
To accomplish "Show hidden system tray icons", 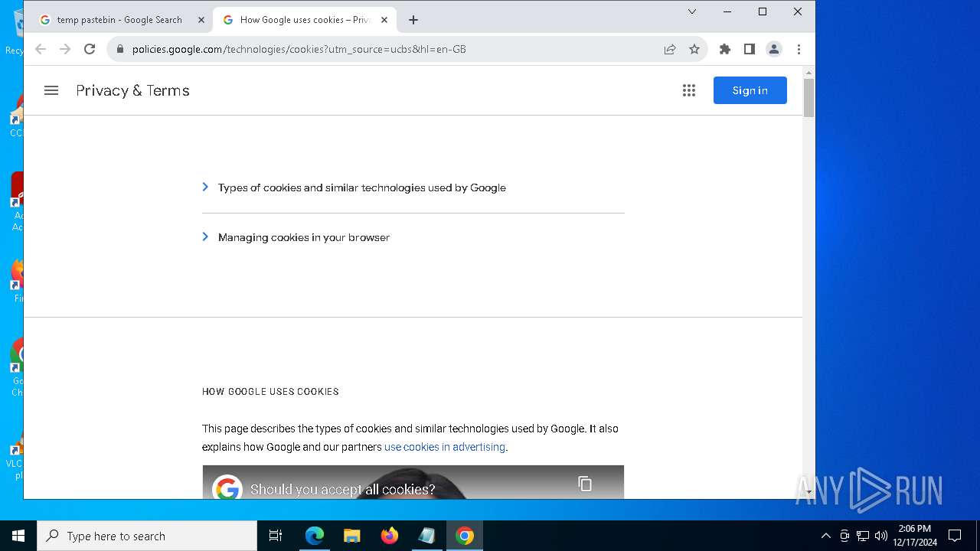I will click(x=825, y=536).
